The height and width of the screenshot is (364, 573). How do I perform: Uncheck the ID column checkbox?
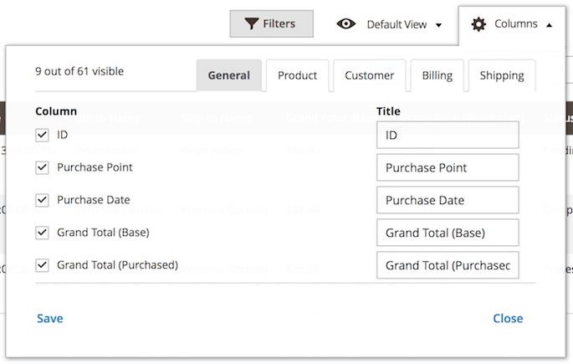[43, 135]
